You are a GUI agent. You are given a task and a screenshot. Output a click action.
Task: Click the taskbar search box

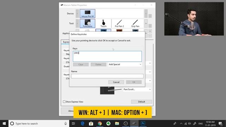tap(39, 123)
